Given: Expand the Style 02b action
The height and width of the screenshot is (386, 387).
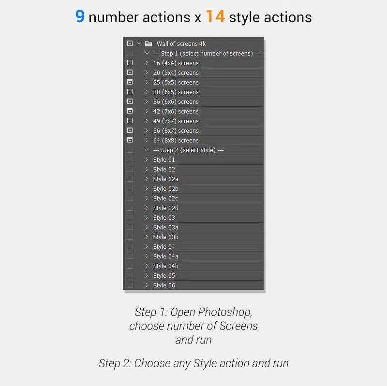Looking at the screenshot, I should point(147,188).
